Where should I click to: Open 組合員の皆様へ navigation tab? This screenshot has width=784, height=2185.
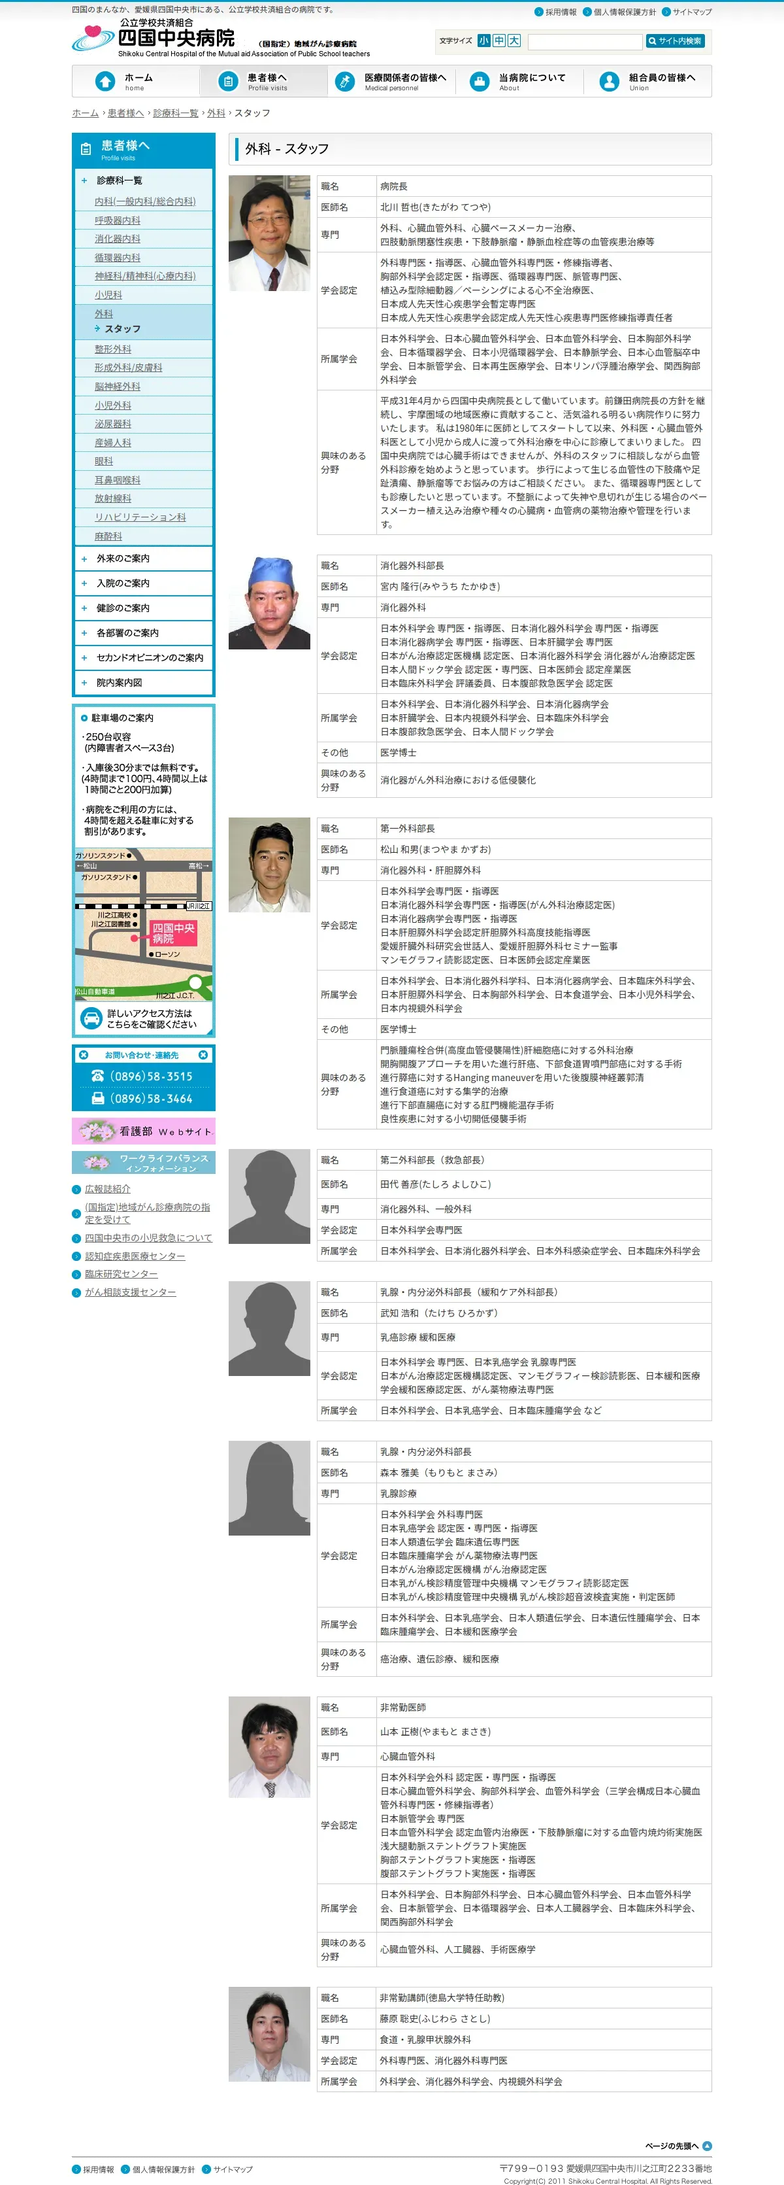click(647, 82)
